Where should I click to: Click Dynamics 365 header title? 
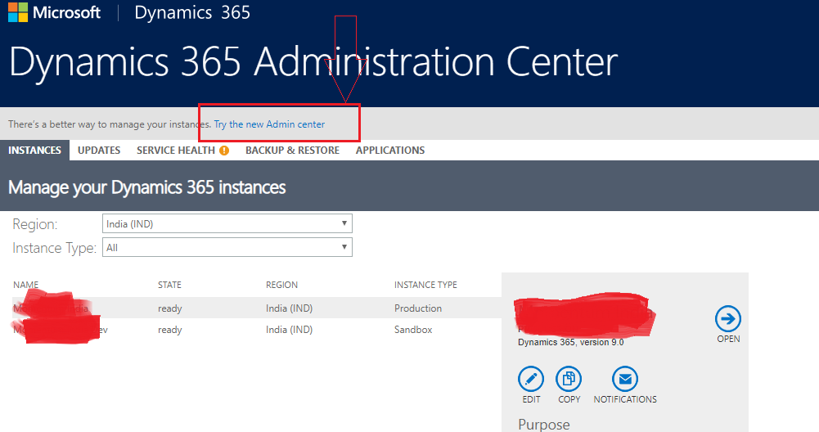click(192, 13)
